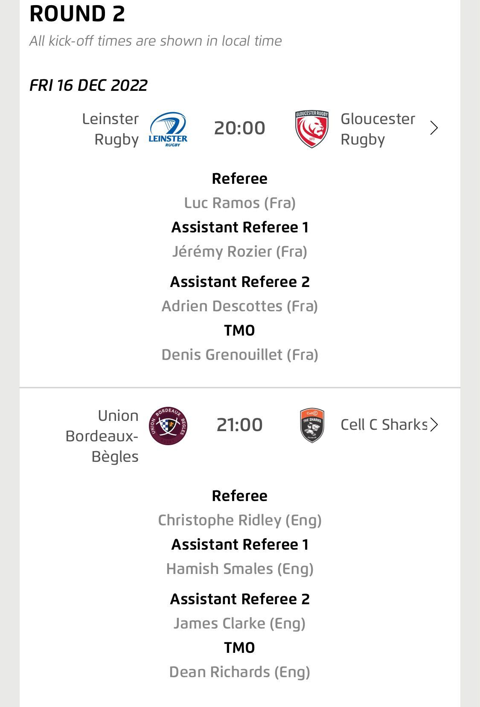The image size is (480, 707).
Task: Select referee Luc Ramos (Fra)
Action: pos(240,203)
